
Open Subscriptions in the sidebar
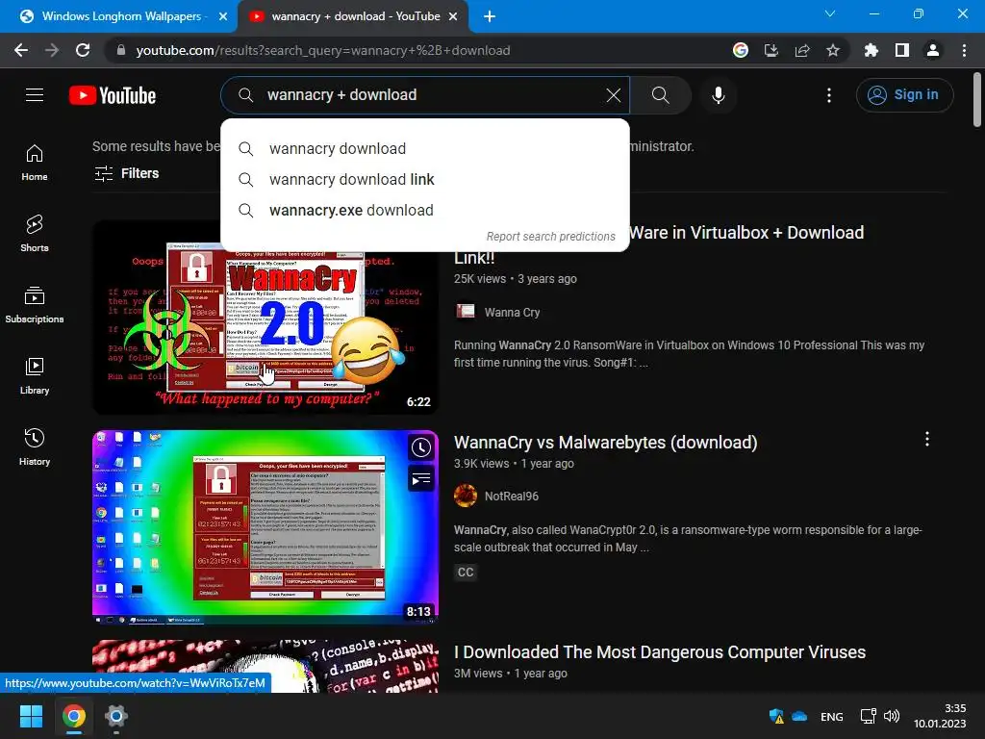pyautogui.click(x=35, y=305)
